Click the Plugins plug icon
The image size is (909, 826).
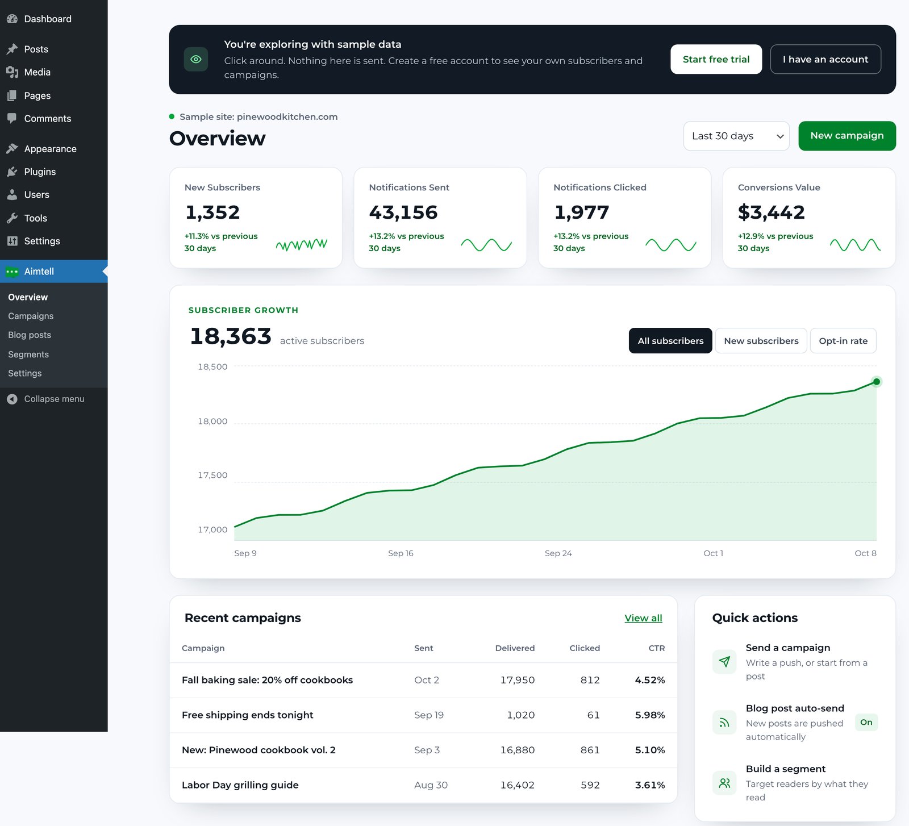pos(12,172)
